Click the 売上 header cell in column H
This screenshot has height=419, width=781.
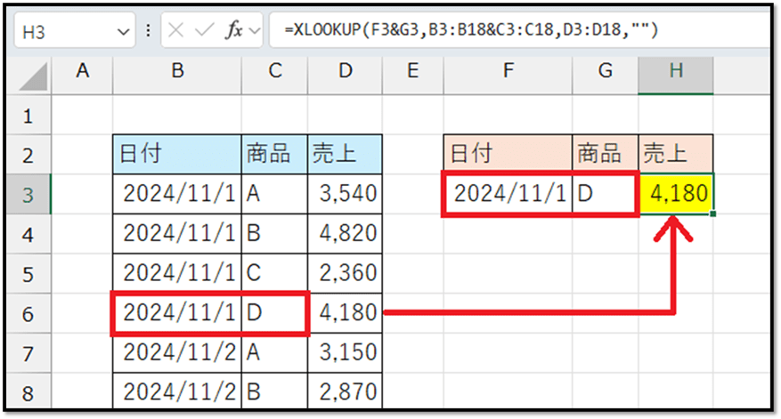click(675, 155)
